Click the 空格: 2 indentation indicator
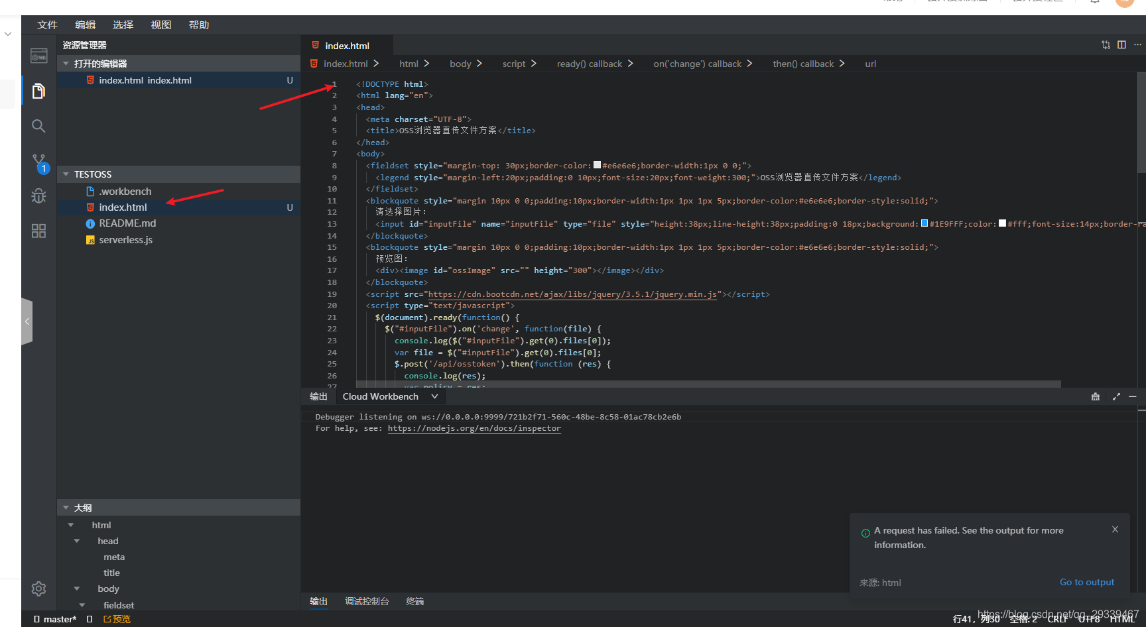Image resolution: width=1146 pixels, height=627 pixels. (x=1023, y=619)
